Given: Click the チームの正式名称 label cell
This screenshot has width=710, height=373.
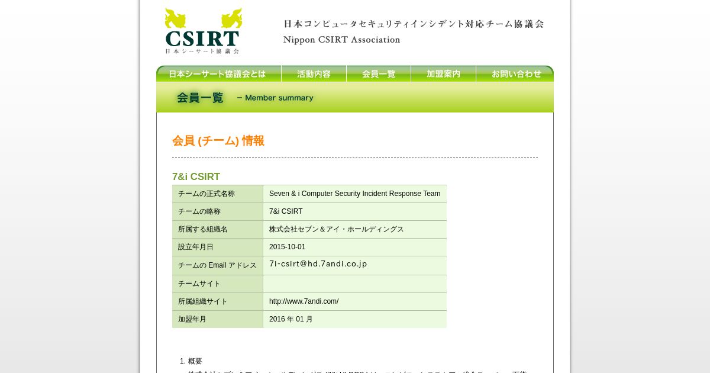Looking at the screenshot, I should [x=217, y=194].
